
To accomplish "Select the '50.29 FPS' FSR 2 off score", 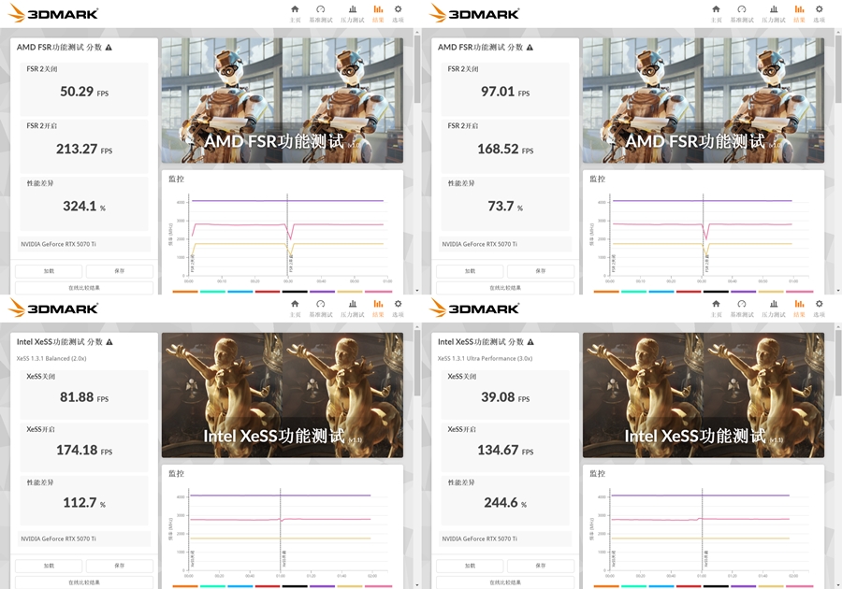I will [x=84, y=92].
